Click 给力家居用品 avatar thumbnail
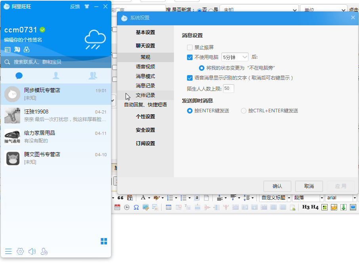The height and width of the screenshot is (263, 359). coord(12,136)
